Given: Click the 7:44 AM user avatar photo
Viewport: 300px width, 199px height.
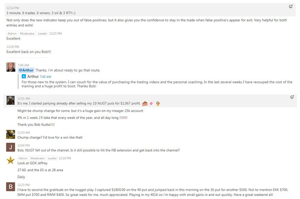Looking at the screenshot, I should tap(11, 67).
